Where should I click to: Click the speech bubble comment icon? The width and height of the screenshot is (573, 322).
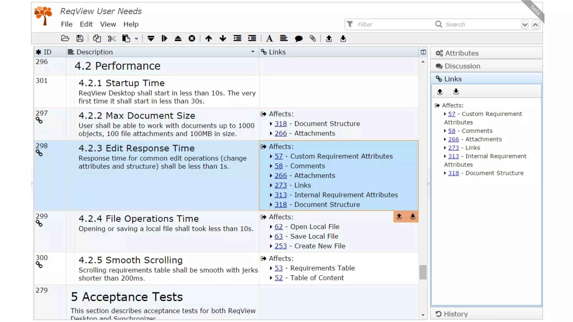tap(299, 39)
